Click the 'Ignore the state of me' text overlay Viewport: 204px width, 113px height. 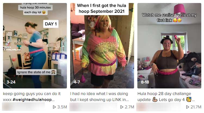click(36, 72)
